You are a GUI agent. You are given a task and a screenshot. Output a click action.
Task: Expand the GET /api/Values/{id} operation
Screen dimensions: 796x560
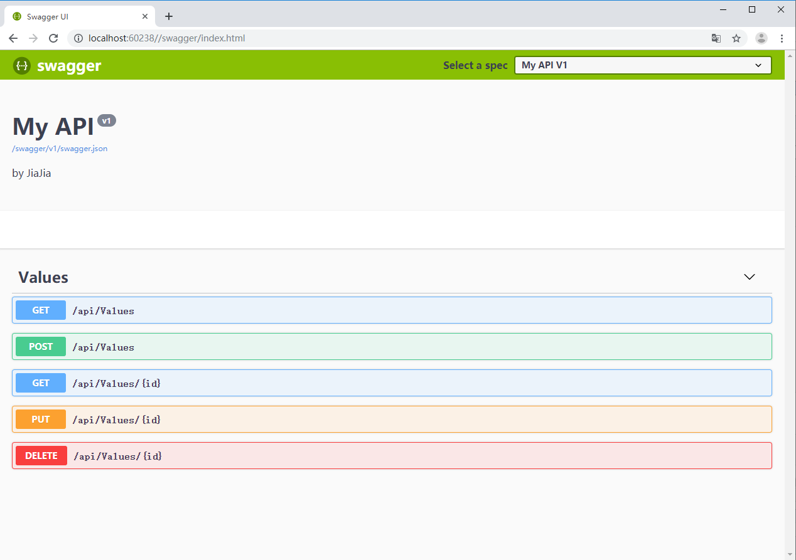coord(392,383)
